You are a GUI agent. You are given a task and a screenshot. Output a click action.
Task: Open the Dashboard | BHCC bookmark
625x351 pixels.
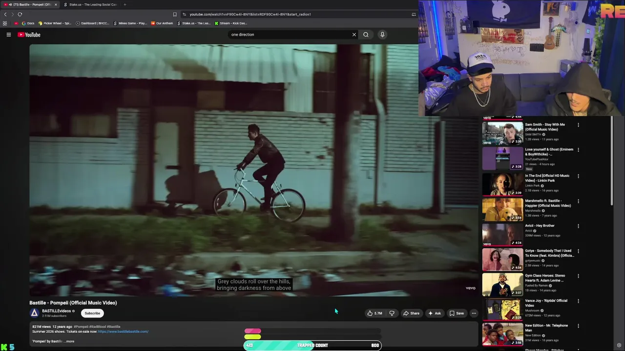[92, 23]
